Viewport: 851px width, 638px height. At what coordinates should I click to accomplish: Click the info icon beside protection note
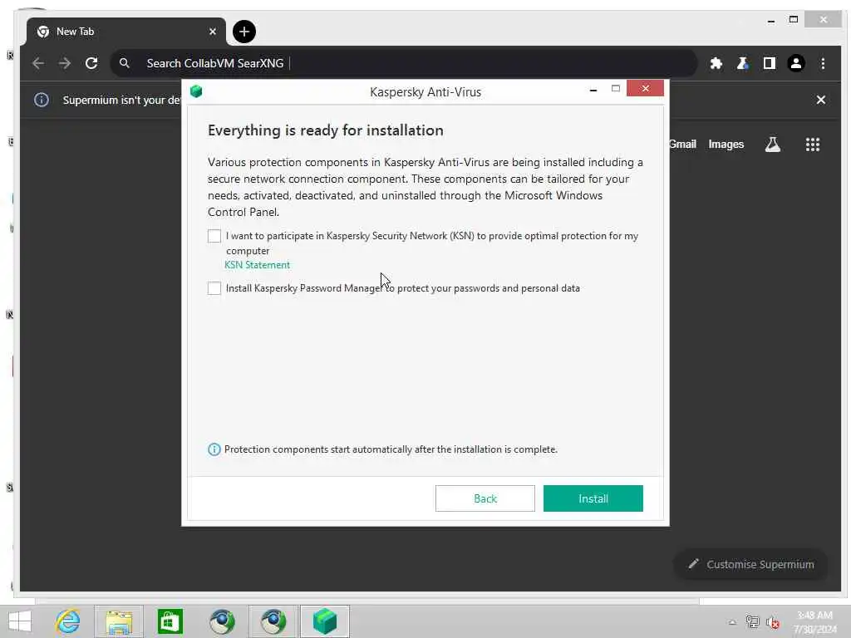click(x=214, y=449)
